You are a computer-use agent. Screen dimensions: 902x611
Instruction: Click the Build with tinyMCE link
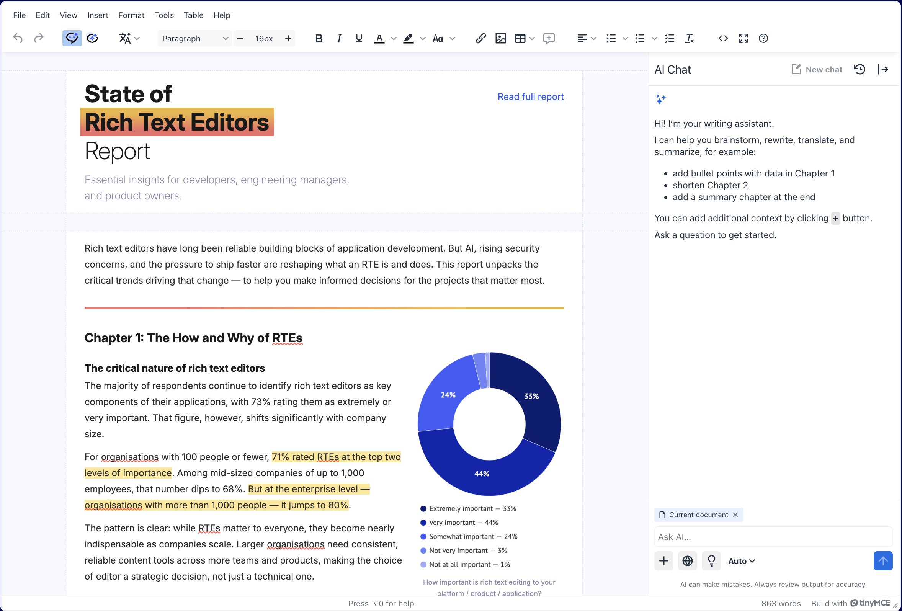[851, 603]
